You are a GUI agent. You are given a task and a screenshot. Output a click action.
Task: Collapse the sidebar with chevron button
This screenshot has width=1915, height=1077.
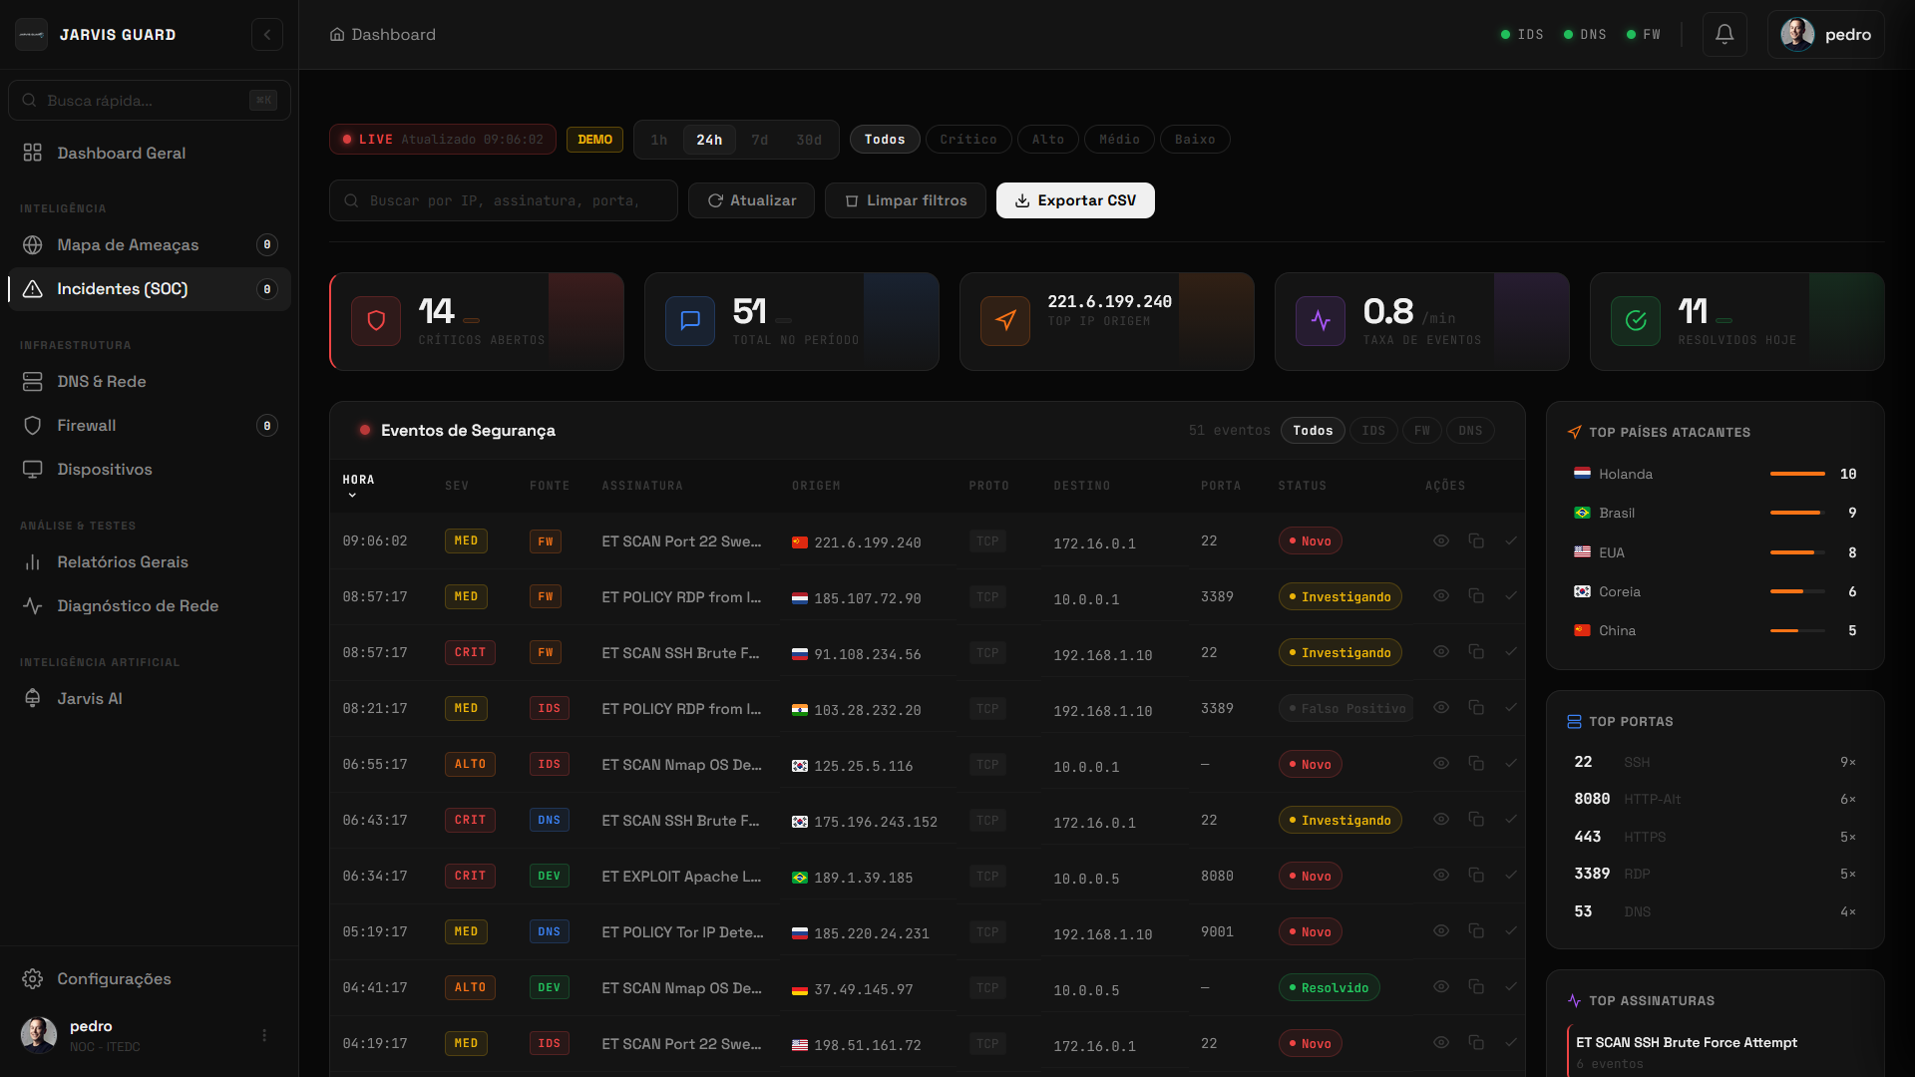click(266, 35)
